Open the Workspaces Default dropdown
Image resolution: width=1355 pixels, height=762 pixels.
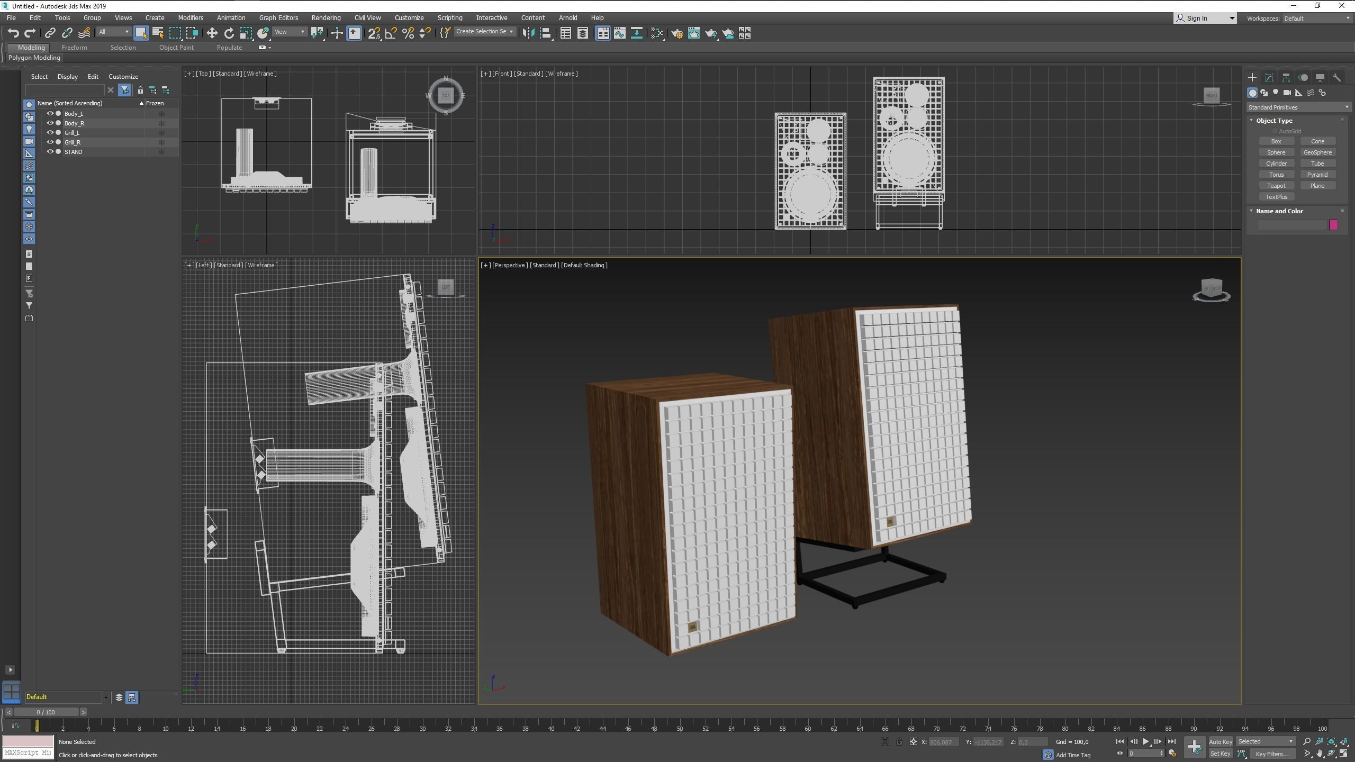pos(1316,19)
